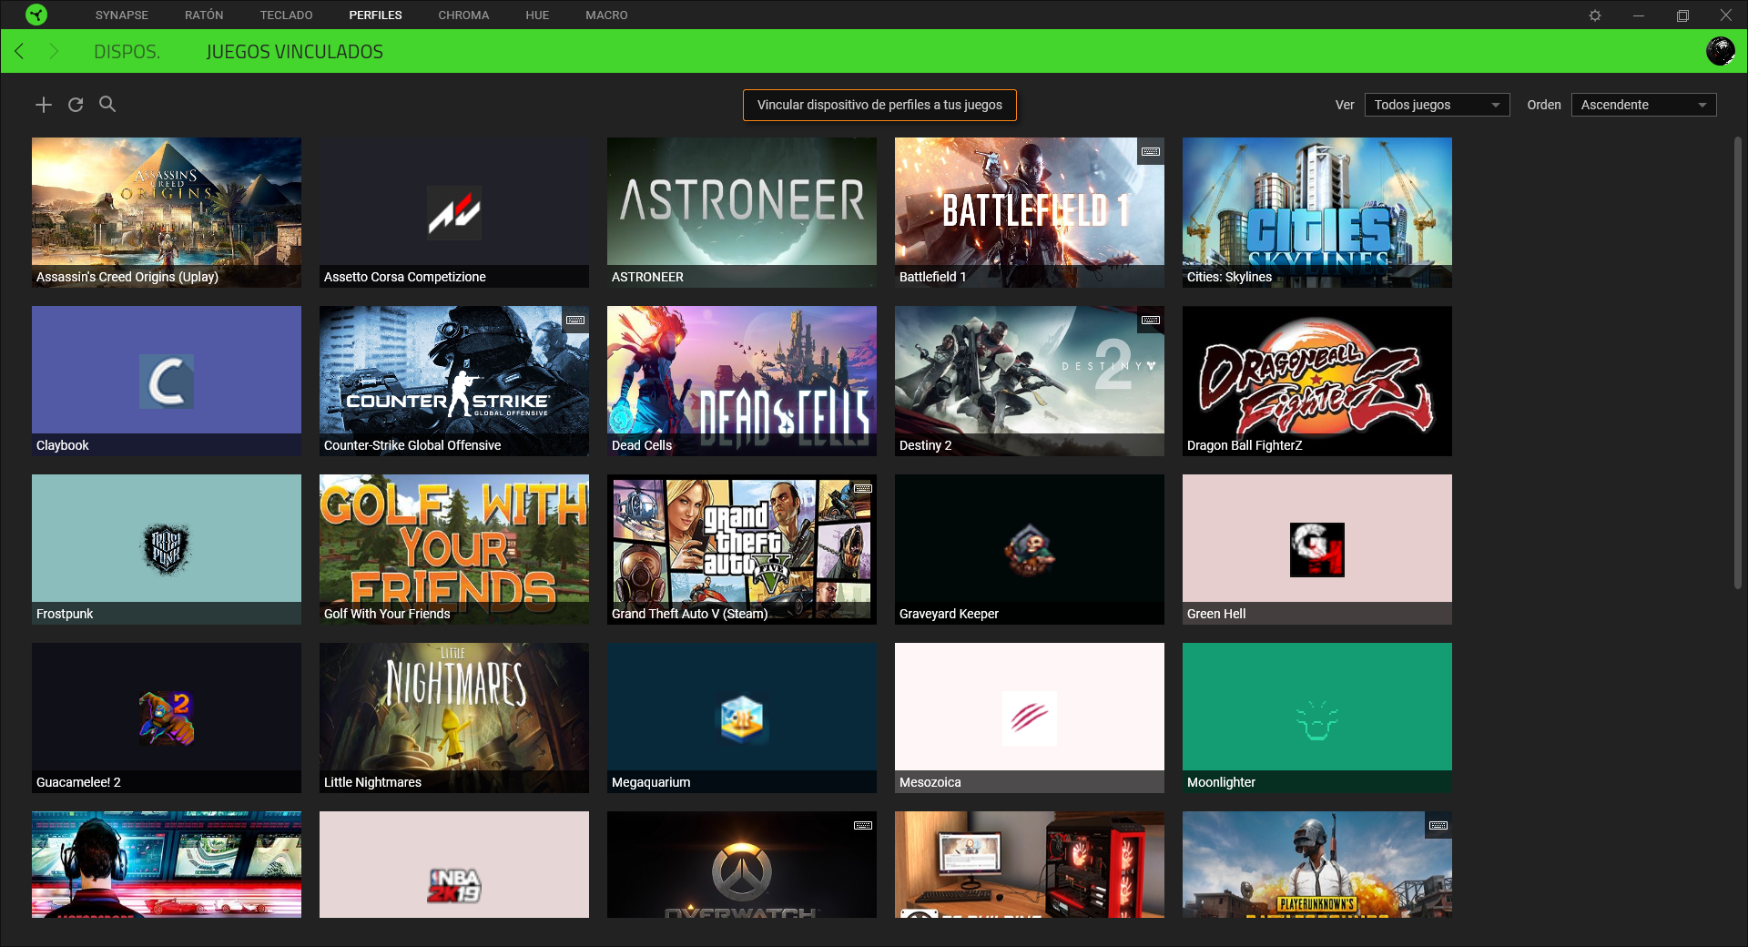Open settings gear icon
Image resolution: width=1748 pixels, height=947 pixels.
[x=1595, y=15]
